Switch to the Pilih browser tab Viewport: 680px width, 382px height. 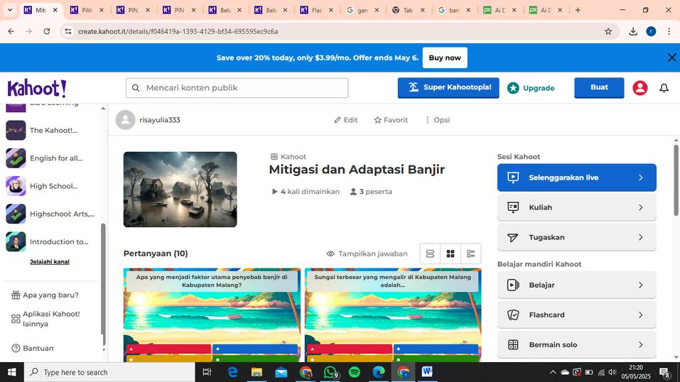click(x=87, y=10)
